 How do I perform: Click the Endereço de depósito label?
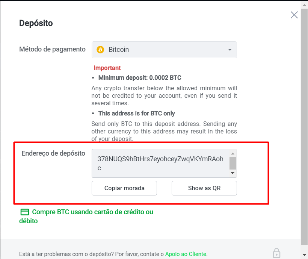(x=53, y=153)
